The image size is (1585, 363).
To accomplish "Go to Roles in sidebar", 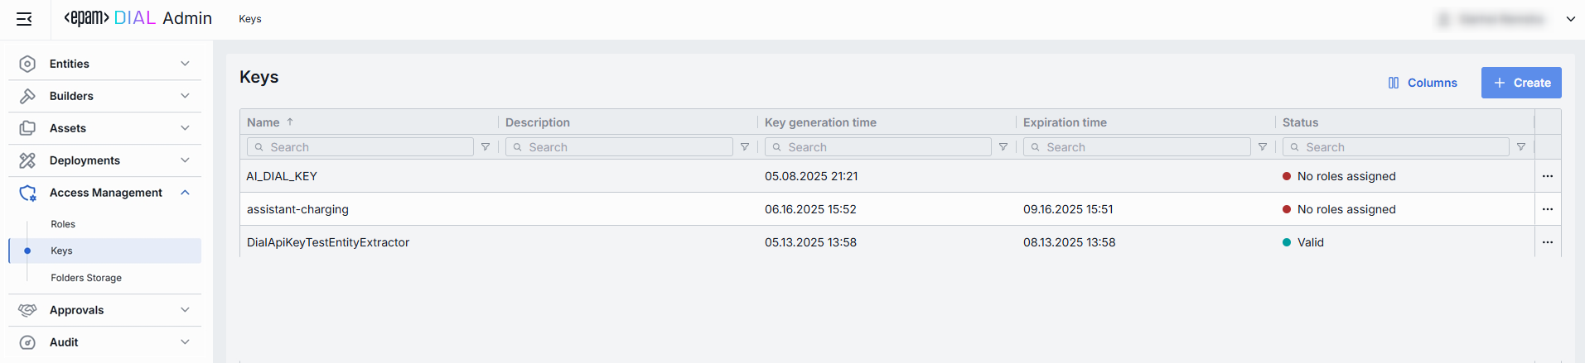I will pyautogui.click(x=63, y=224).
